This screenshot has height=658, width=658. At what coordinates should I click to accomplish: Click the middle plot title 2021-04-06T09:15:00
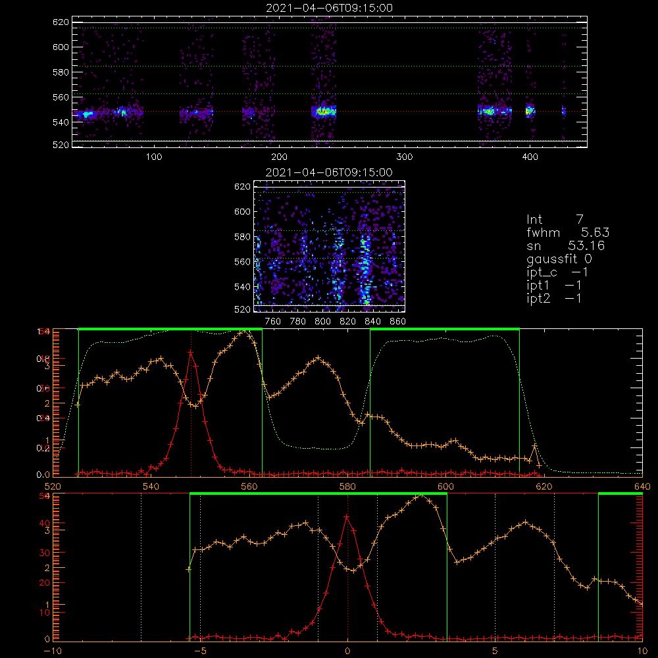329,172
